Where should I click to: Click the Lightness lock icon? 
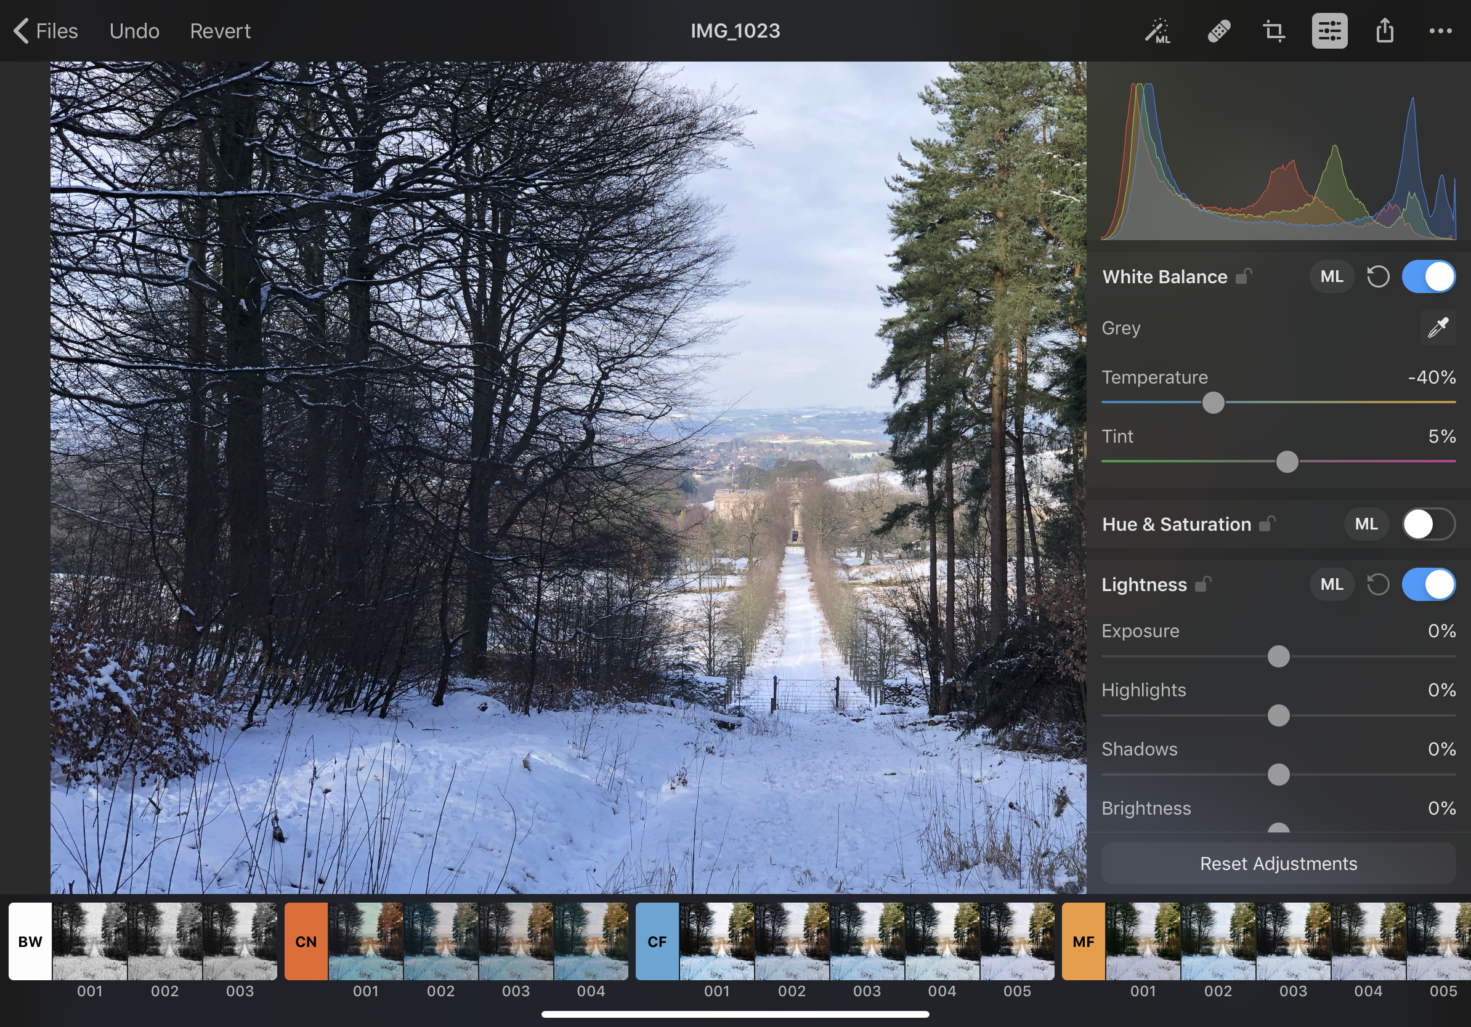click(1203, 584)
